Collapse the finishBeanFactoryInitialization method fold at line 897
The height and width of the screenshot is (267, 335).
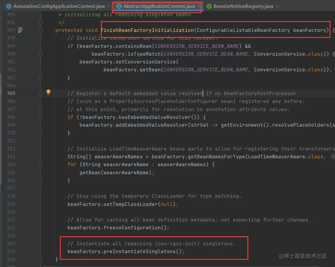(41, 30)
